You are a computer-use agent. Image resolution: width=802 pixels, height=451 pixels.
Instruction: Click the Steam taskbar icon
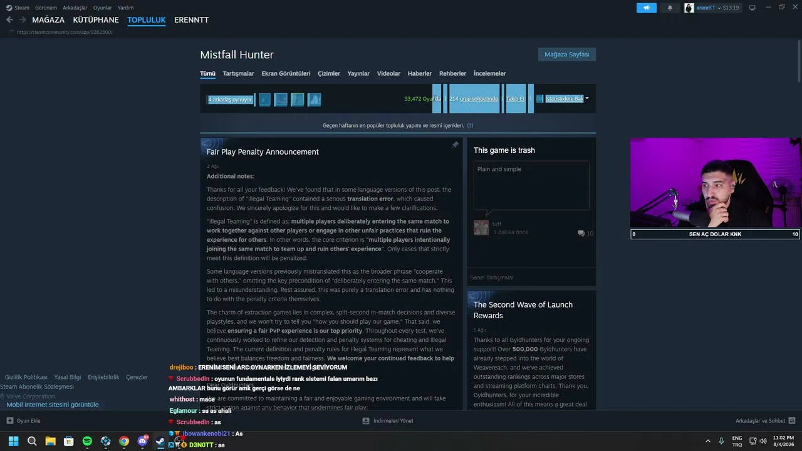click(x=160, y=441)
